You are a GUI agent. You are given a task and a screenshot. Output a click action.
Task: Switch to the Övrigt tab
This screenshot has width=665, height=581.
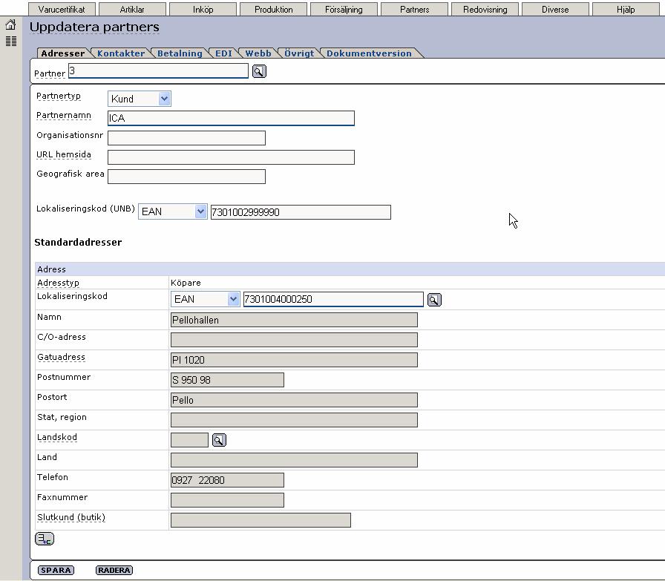(x=299, y=53)
